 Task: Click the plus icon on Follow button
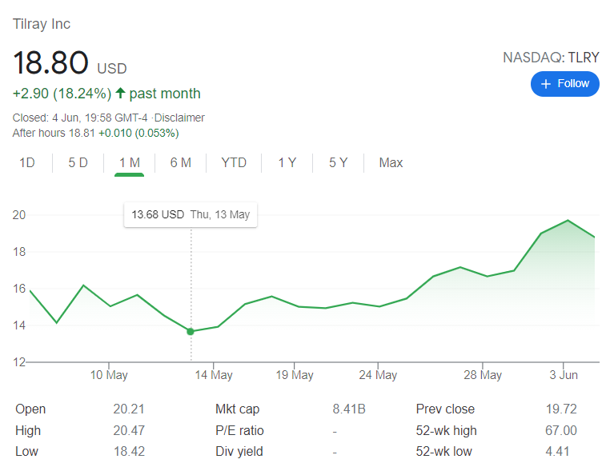coord(545,84)
